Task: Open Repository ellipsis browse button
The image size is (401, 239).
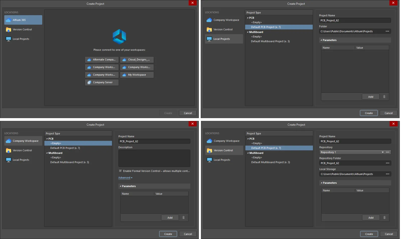Action: click(x=388, y=152)
